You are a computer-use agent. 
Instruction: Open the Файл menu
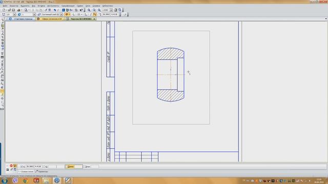tap(5, 6)
